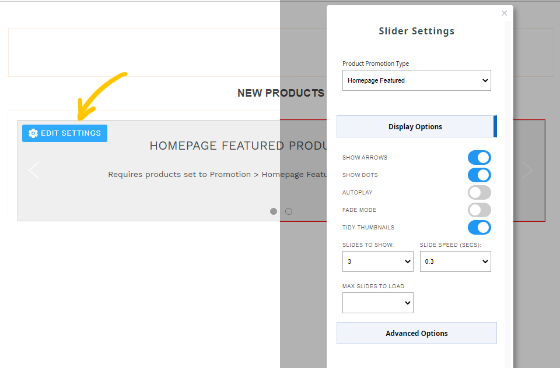Open the Product Promotion Type dropdown

pos(416,81)
